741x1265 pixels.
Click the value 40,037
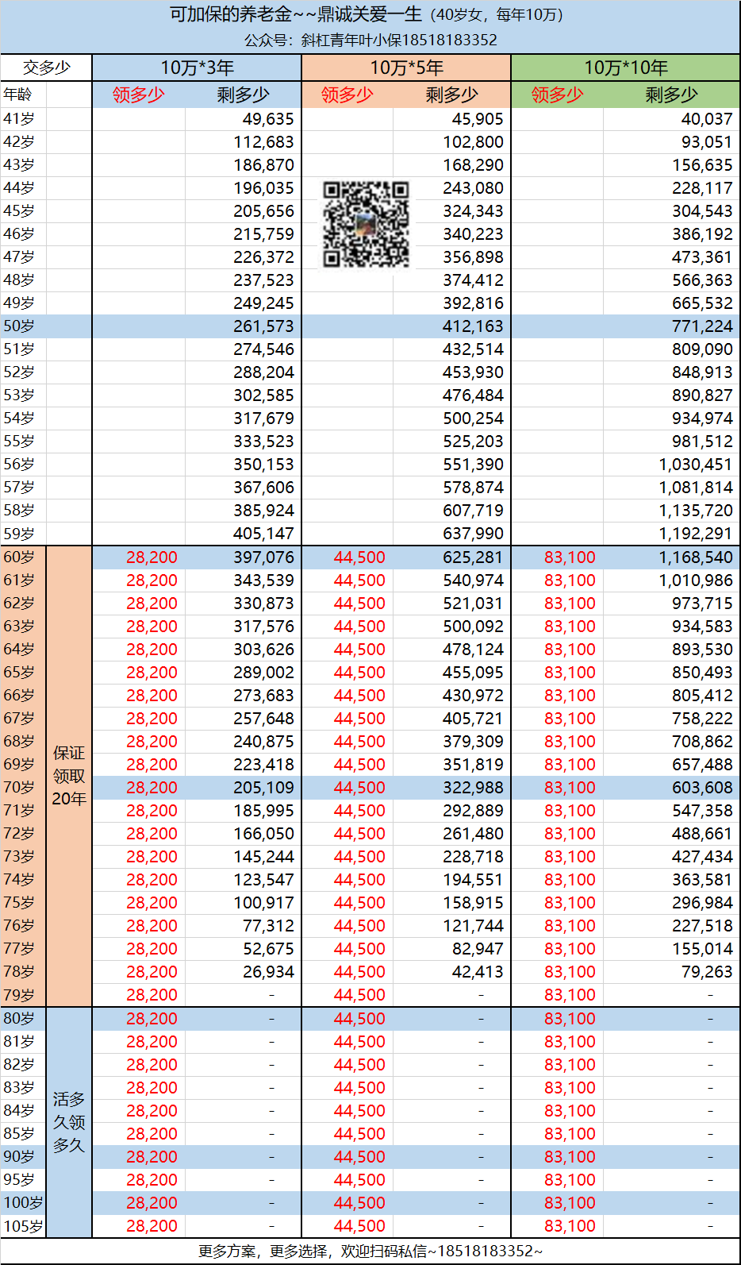707,119
